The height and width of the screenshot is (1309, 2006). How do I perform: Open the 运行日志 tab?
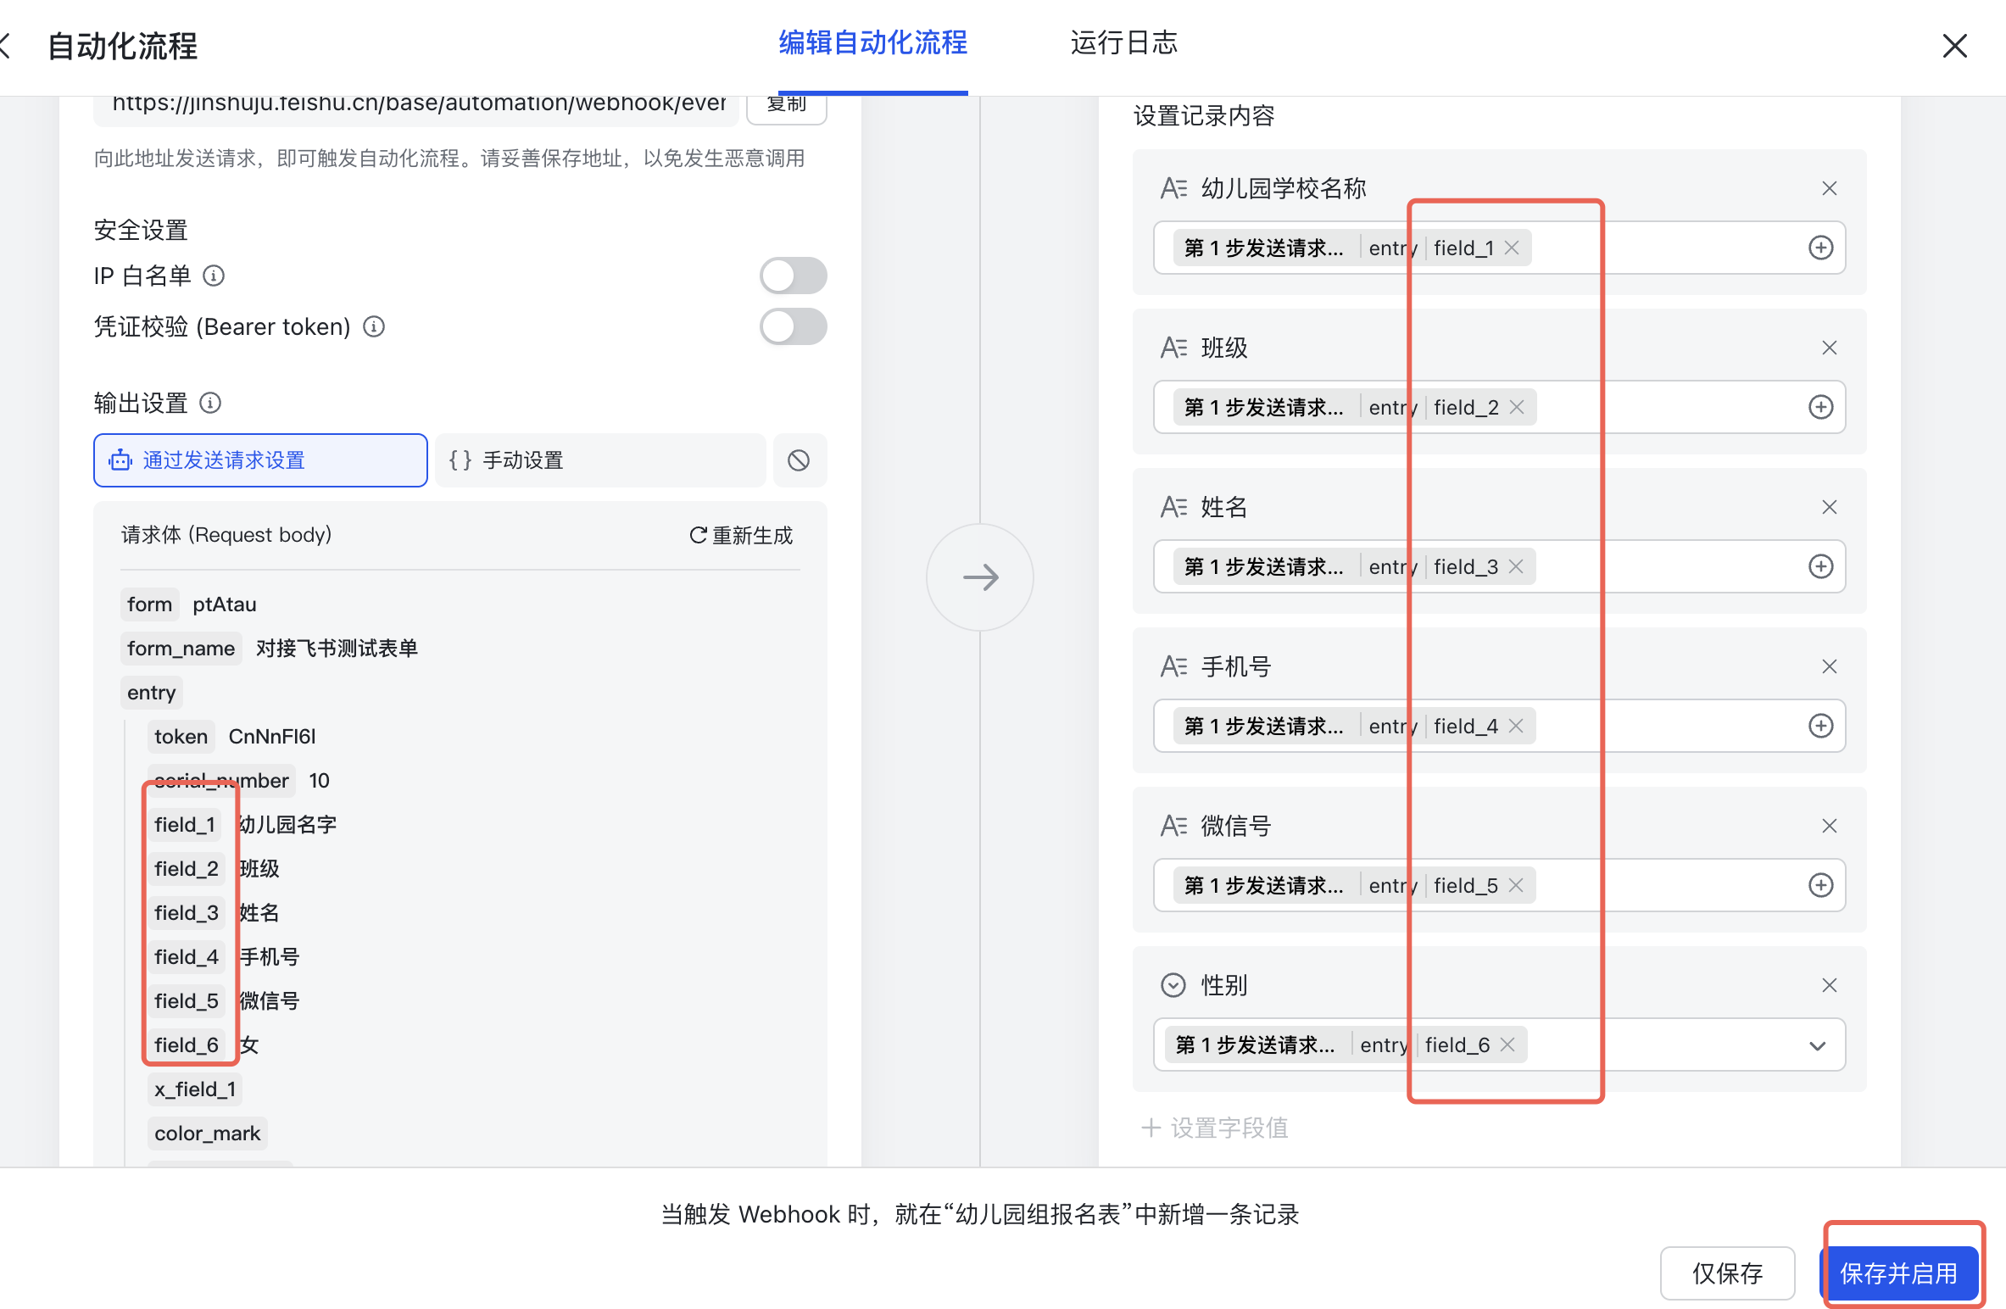[x=1123, y=42]
